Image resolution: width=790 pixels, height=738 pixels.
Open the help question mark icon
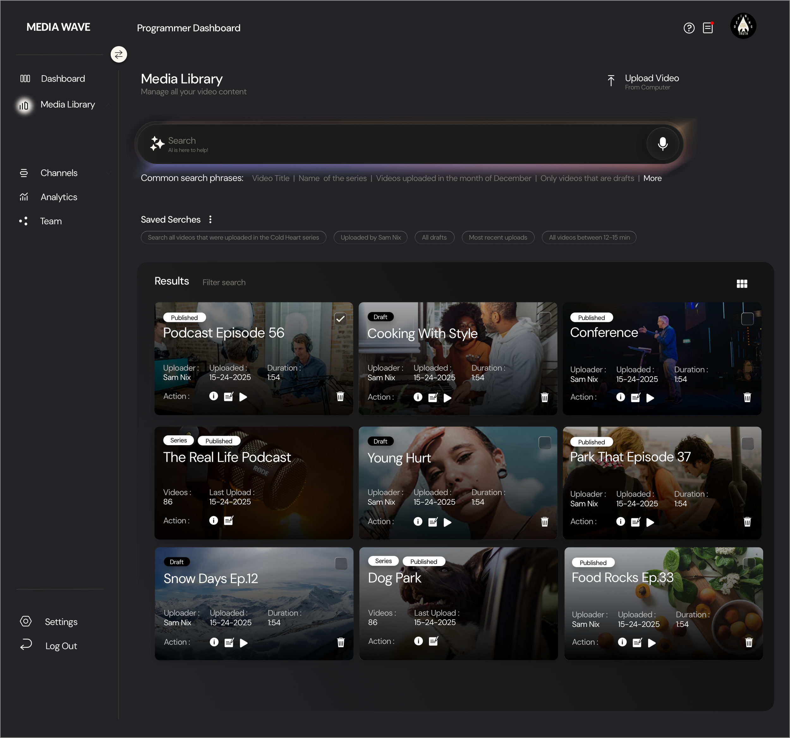(x=689, y=28)
